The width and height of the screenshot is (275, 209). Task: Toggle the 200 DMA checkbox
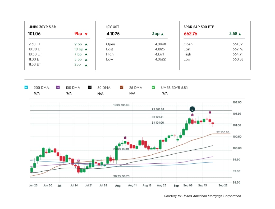pyautogui.click(x=26, y=87)
